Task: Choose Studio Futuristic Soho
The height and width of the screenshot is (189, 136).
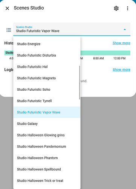Action: pyautogui.click(x=47, y=90)
